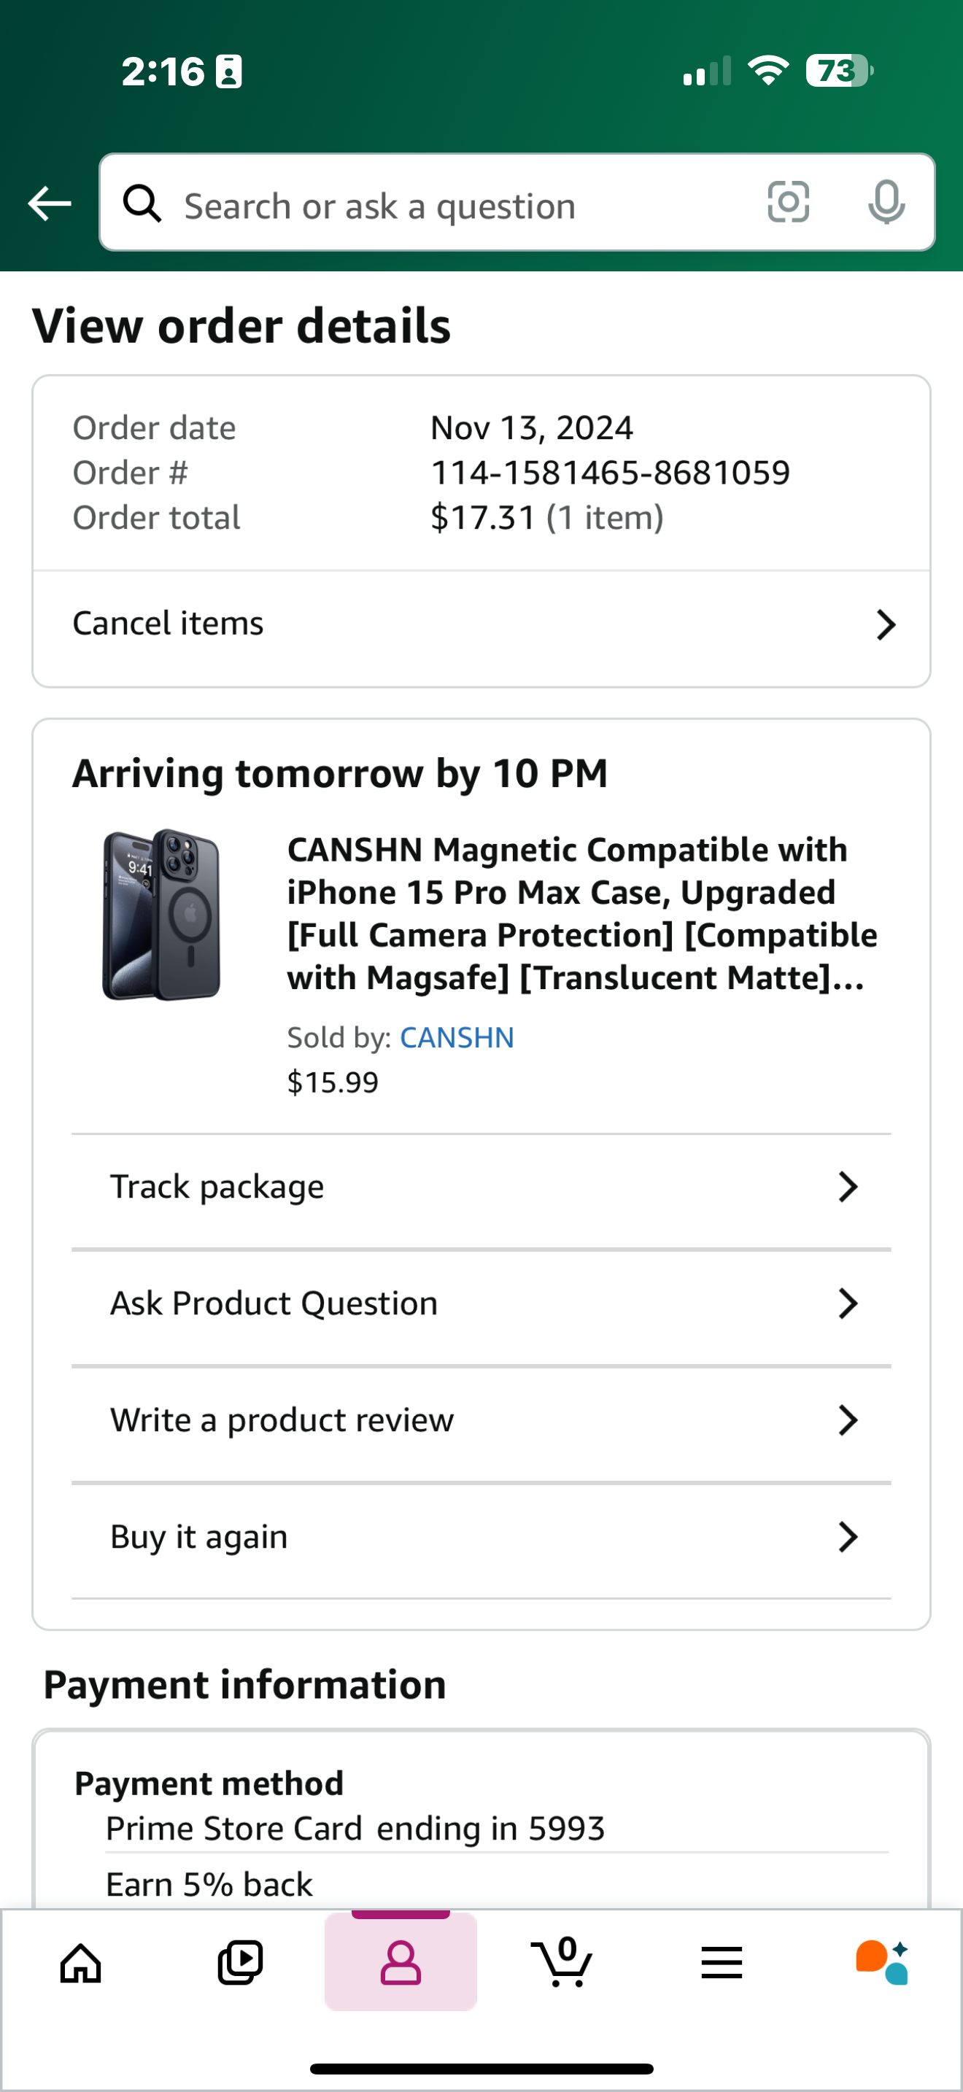Launch the Rufus AI assistant icon
Viewport: 963px width, 2092px height.
882,1964
